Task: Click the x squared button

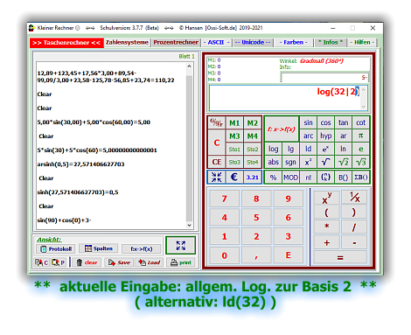Action: point(308,162)
